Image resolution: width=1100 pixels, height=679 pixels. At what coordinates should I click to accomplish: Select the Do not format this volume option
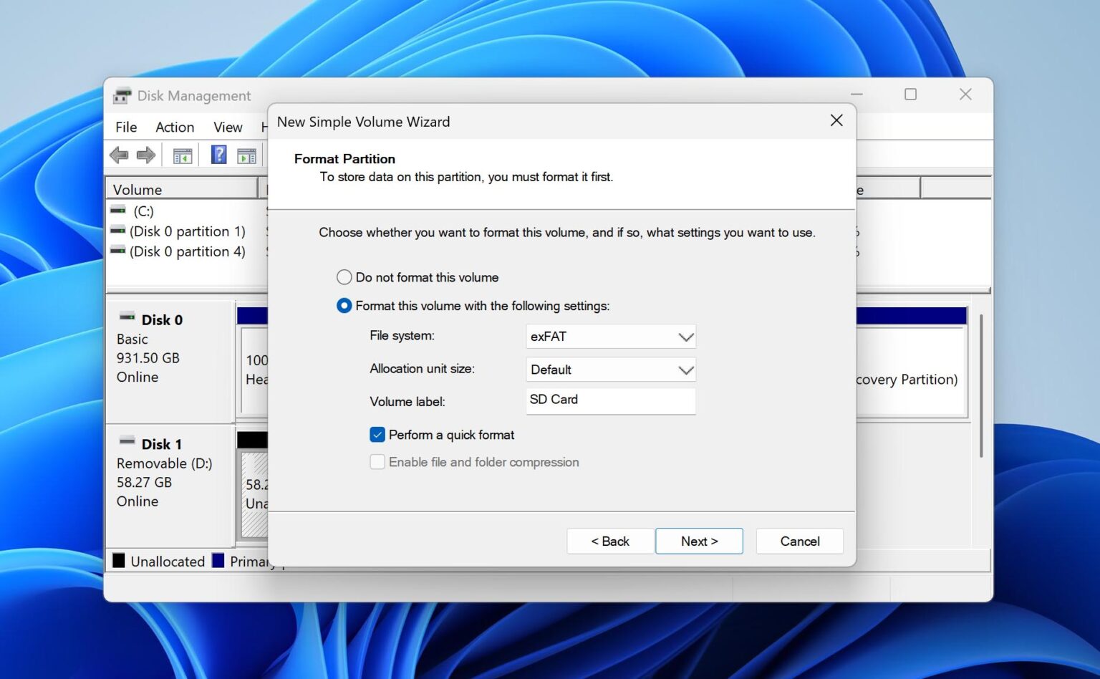click(x=344, y=276)
